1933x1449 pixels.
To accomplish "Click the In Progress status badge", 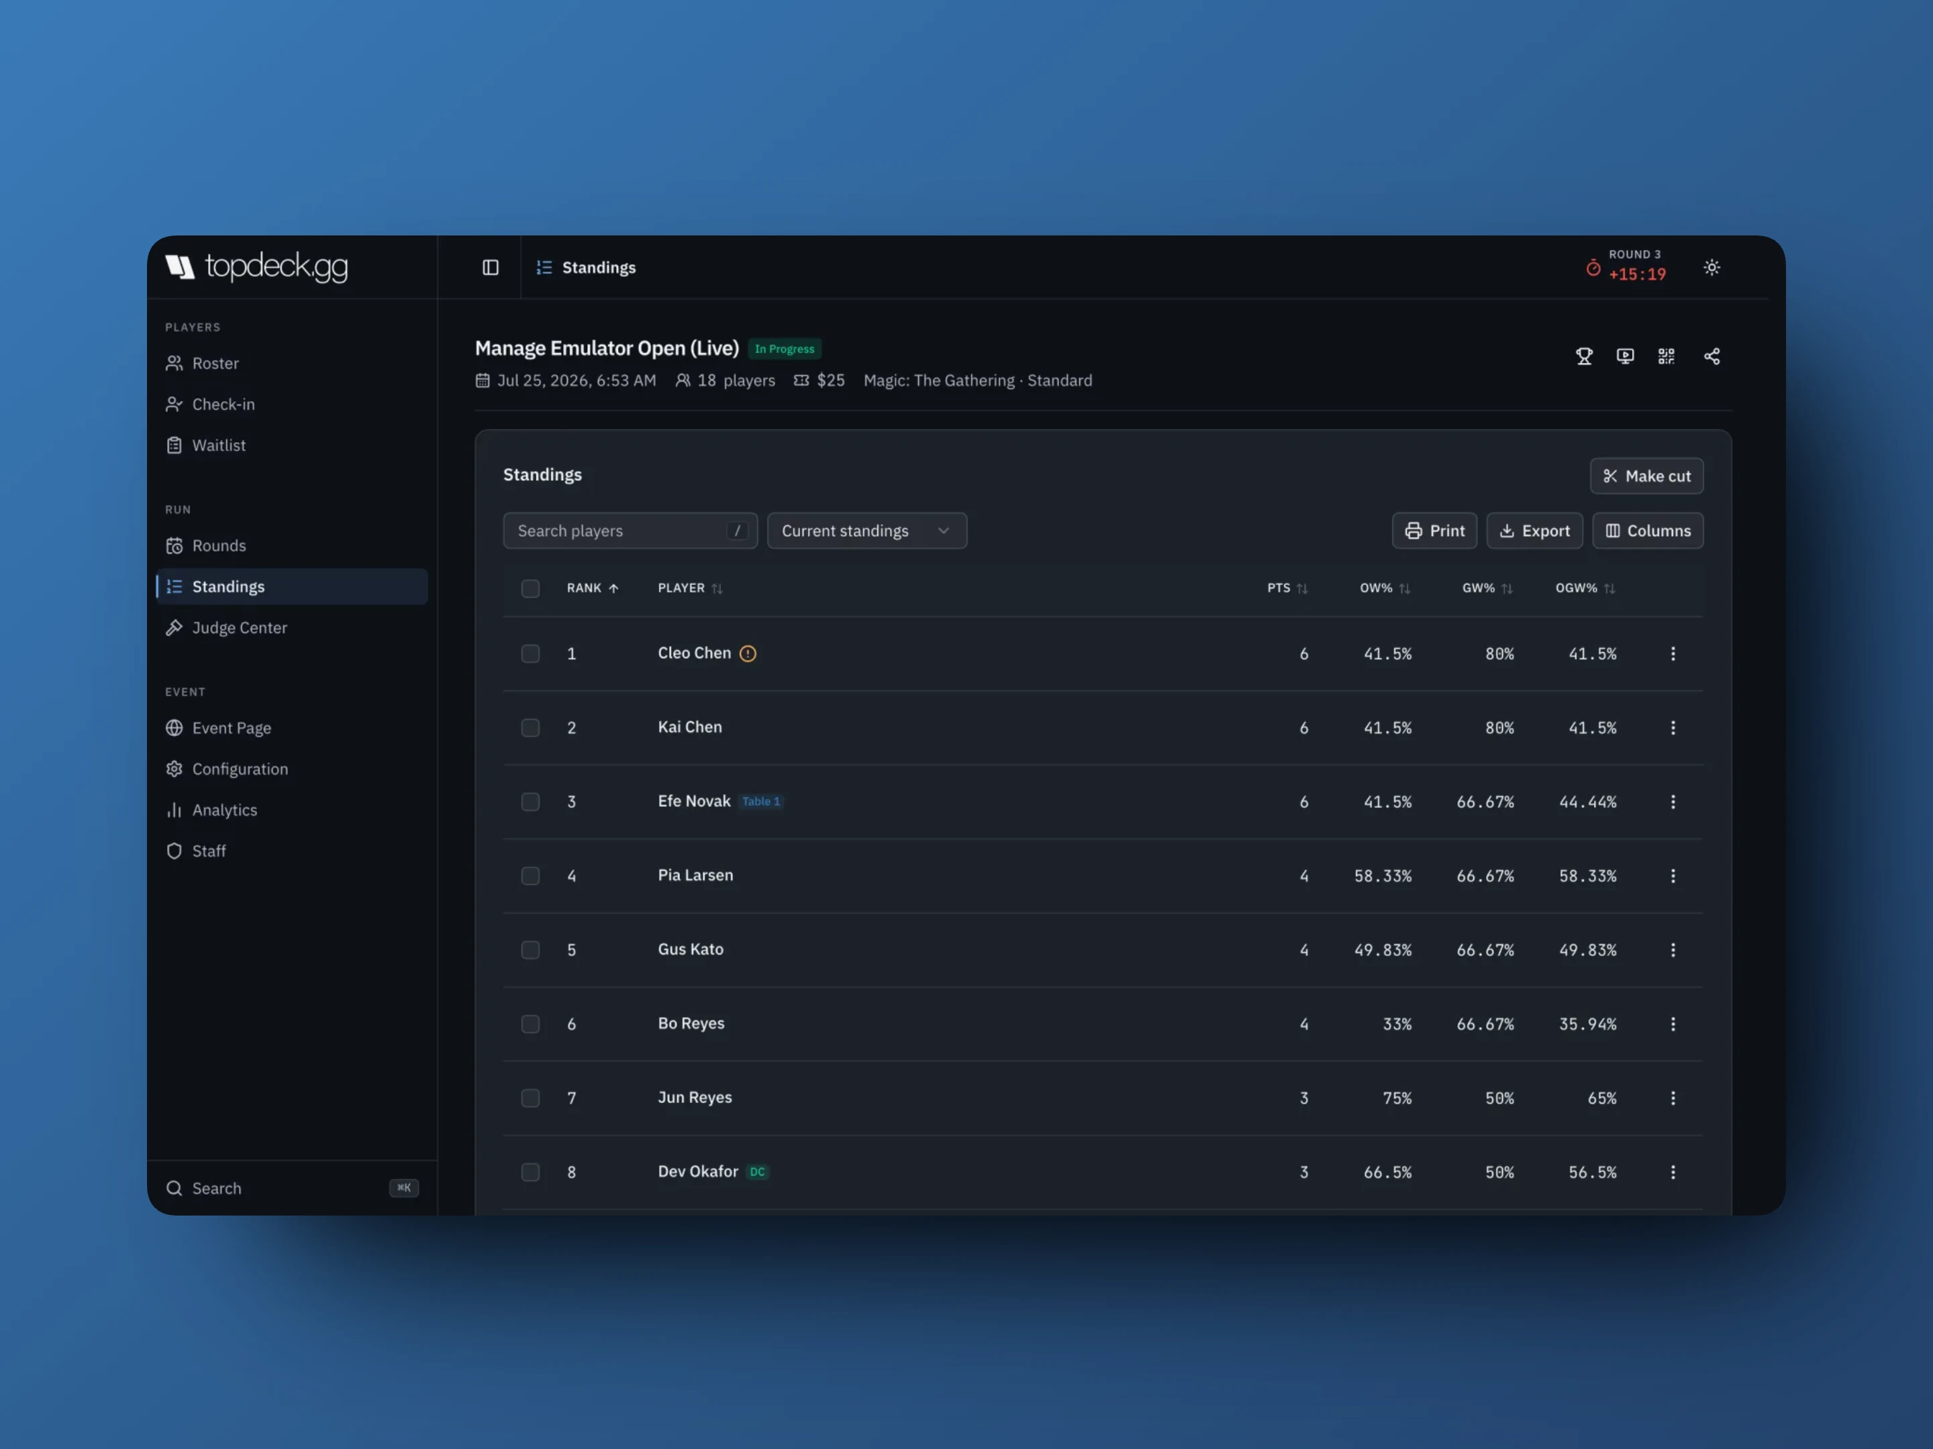I will 784,348.
